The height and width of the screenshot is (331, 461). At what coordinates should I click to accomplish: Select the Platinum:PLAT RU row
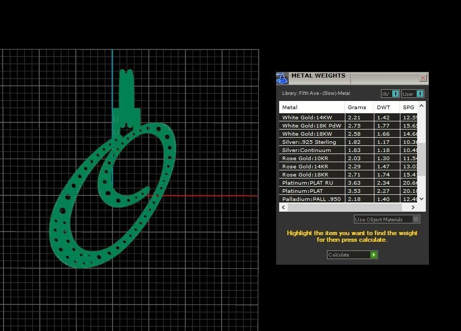[348, 183]
